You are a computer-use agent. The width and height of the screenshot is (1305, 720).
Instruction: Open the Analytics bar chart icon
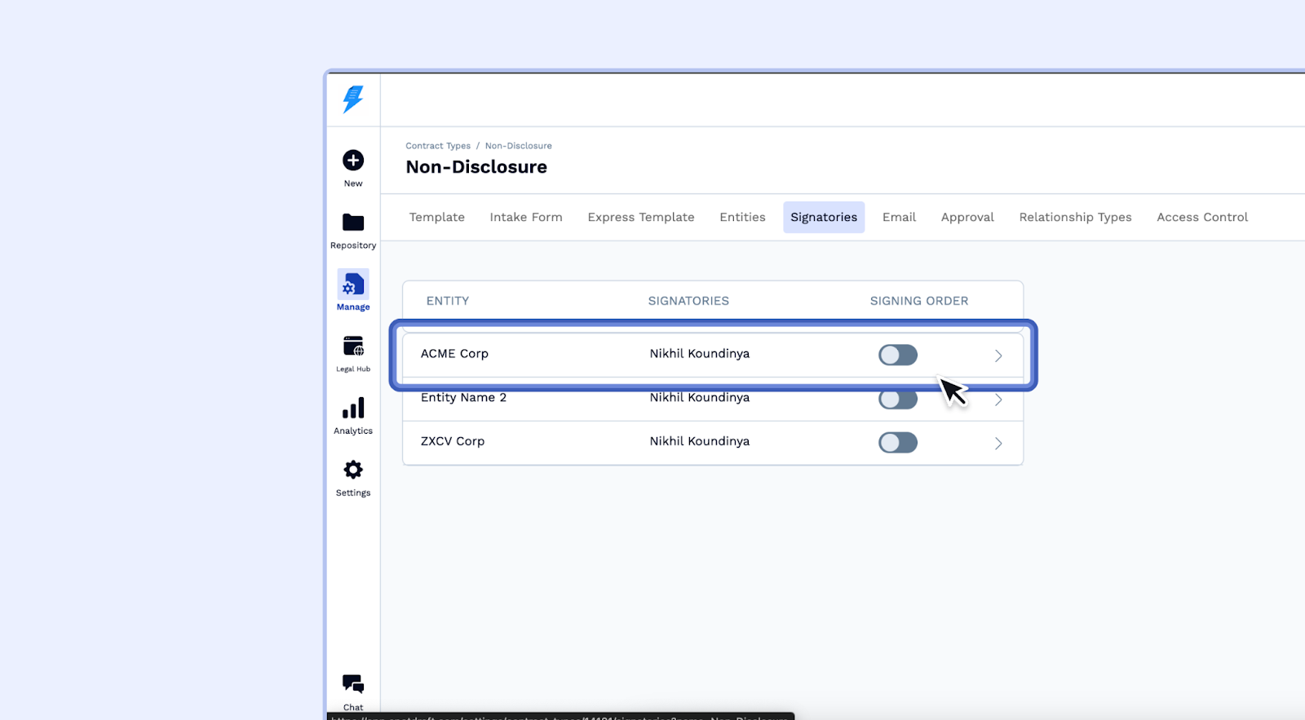click(x=353, y=409)
